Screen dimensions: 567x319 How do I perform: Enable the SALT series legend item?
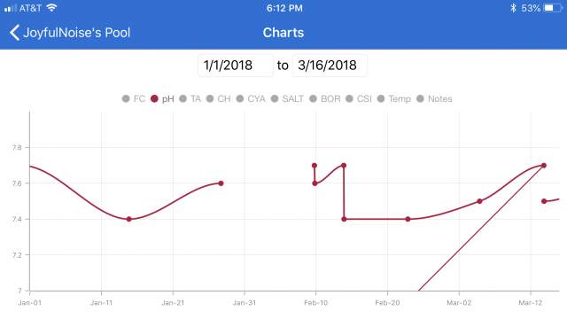(x=287, y=98)
